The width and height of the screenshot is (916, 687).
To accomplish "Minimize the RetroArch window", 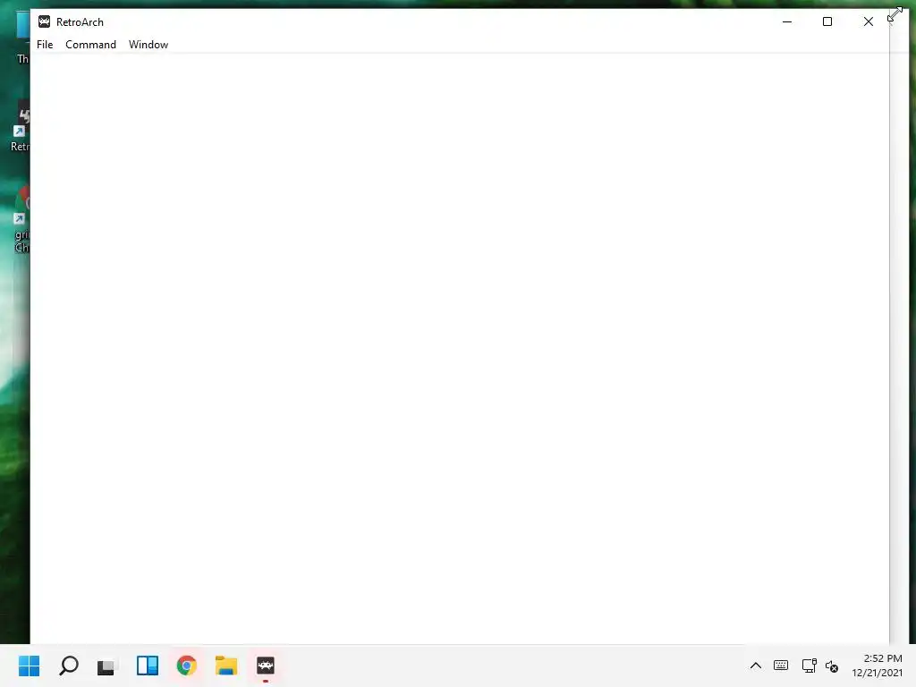I will pyautogui.click(x=787, y=21).
